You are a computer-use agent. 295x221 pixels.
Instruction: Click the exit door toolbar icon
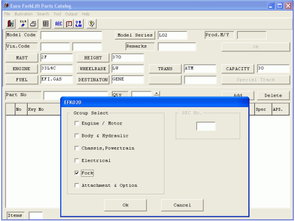coord(10,24)
